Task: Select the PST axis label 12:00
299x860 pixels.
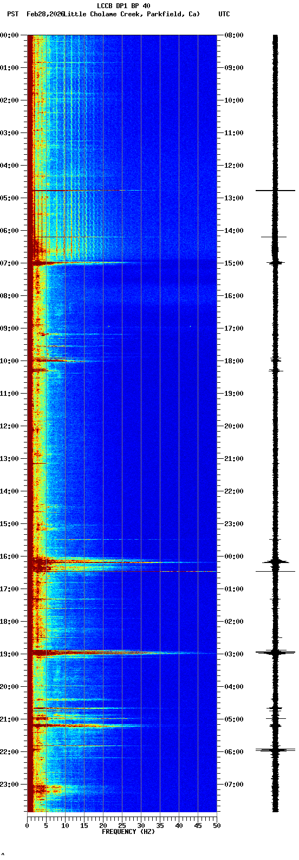Action: 9,426
